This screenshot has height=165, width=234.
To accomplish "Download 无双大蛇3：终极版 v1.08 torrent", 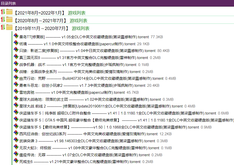I will 89,148.
